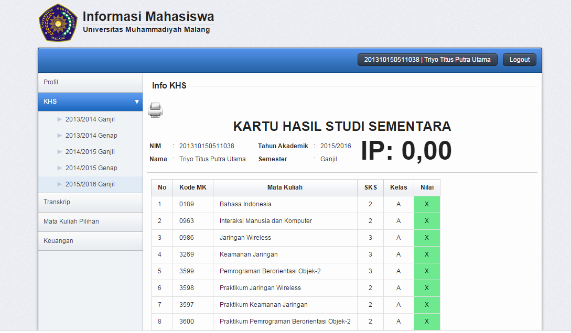
Task: Click the NIM value 201310150511038 in the card
Action: pos(207,146)
